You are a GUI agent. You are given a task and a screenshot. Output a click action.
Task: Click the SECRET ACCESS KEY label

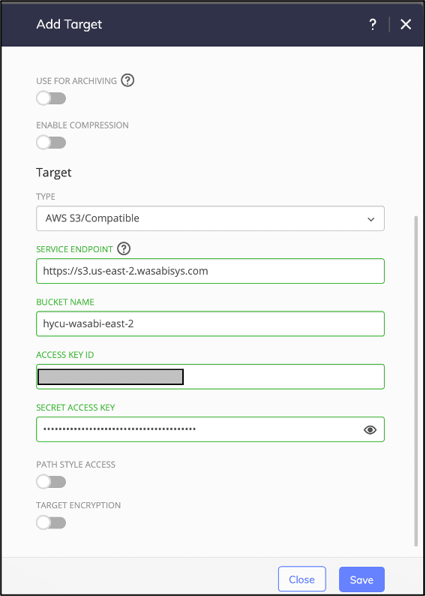pos(76,408)
